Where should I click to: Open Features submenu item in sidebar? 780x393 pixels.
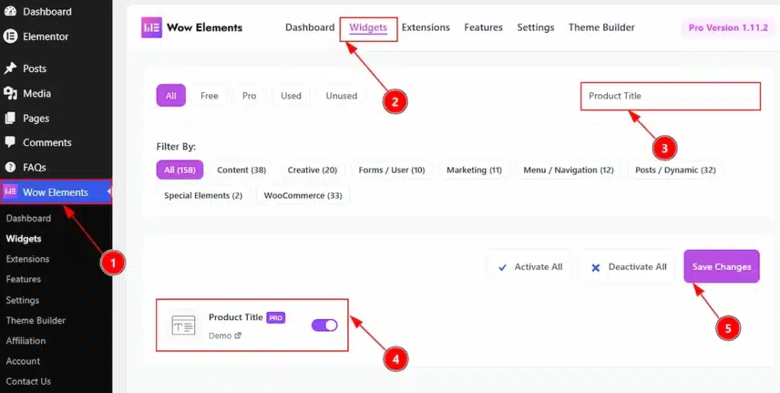(24, 279)
